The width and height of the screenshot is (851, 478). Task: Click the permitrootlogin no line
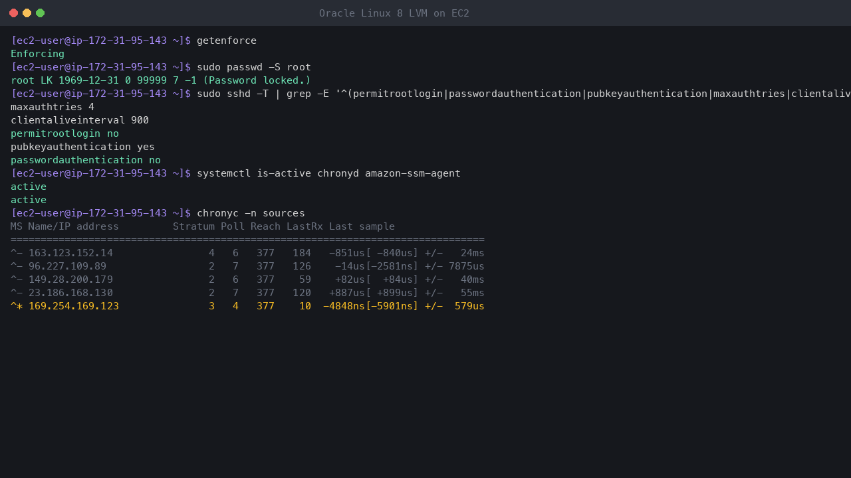click(64, 133)
